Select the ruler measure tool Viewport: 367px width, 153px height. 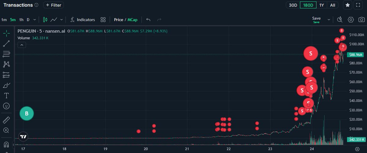click(6, 120)
